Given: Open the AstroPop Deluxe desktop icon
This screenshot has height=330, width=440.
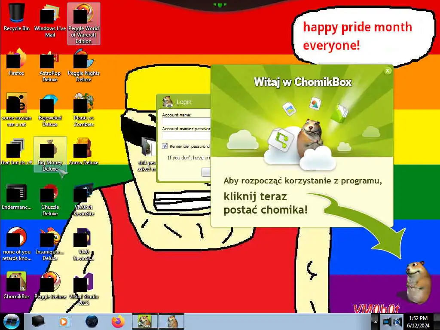Looking at the screenshot, I should tap(50, 65).
